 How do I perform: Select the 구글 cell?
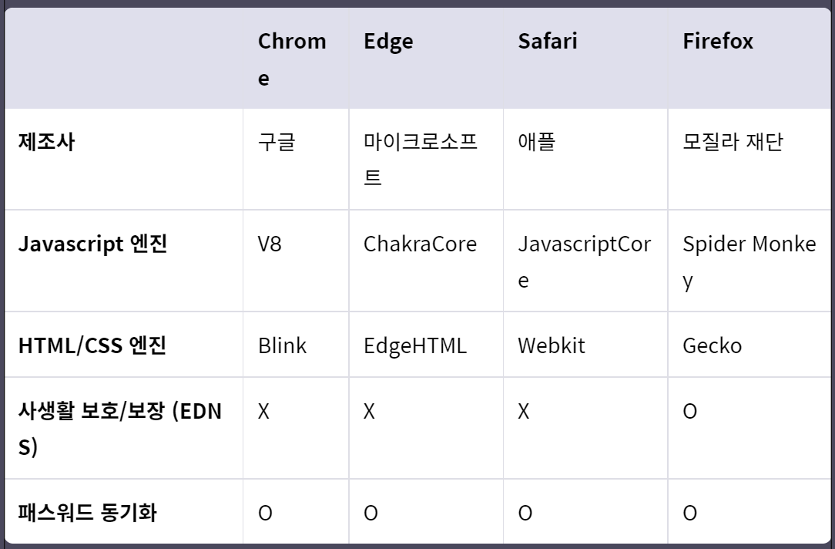(277, 142)
